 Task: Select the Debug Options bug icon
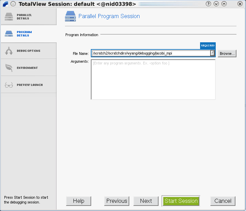click(x=9, y=51)
